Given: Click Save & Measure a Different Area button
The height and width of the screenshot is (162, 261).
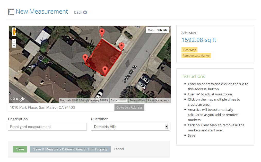Looking at the screenshot, I should [70, 149].
